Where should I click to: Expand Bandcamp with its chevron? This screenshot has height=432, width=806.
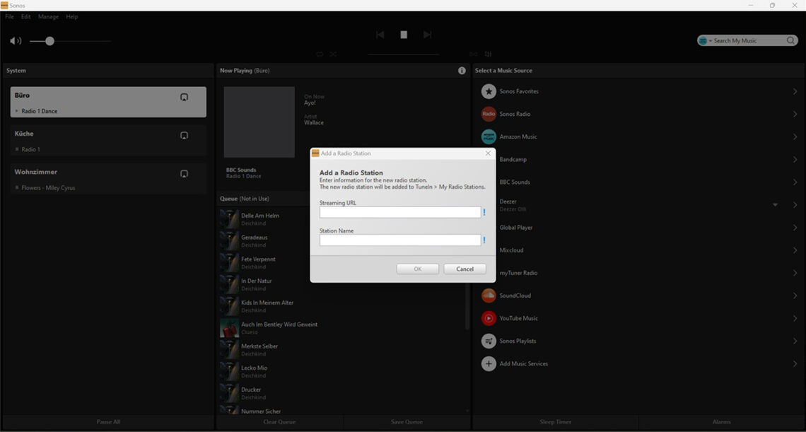[795, 159]
